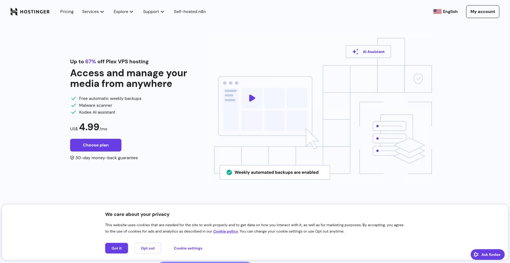Accept cookies with Got it
The height and width of the screenshot is (263, 510).
[116, 248]
